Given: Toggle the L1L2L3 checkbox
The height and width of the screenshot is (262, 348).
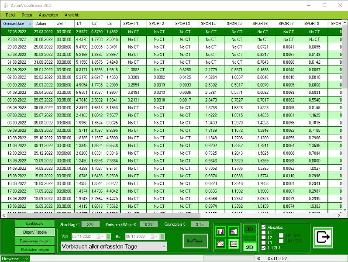Looking at the screenshot, I should [x=263, y=248].
